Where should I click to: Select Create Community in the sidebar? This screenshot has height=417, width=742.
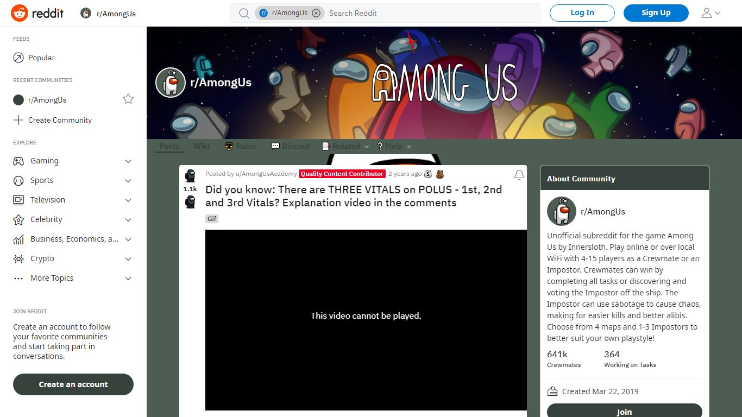(x=60, y=120)
